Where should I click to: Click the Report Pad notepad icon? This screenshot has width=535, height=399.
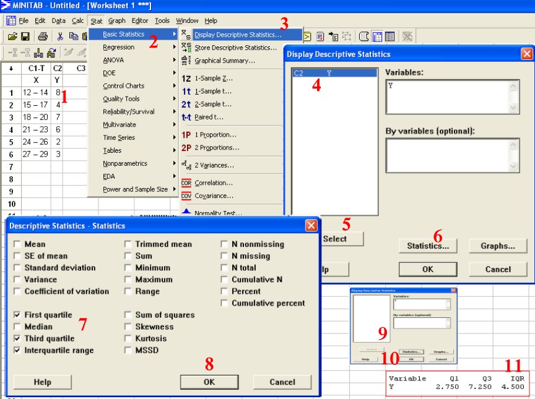pyautogui.click(x=320, y=36)
